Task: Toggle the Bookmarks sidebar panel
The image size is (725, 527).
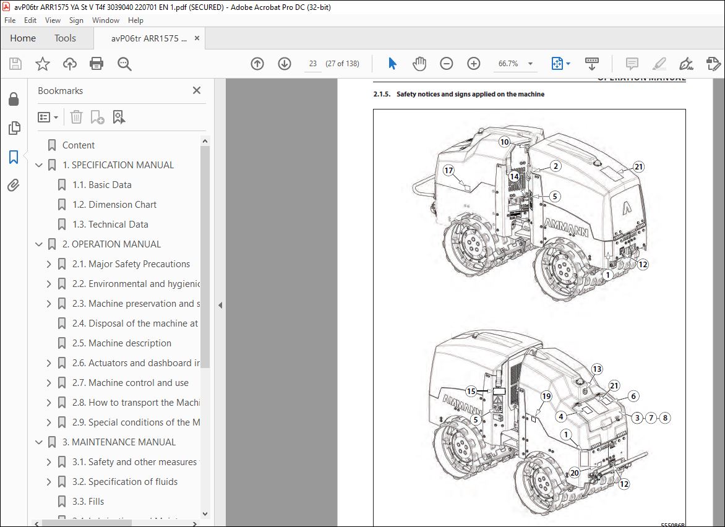Action: click(14, 157)
